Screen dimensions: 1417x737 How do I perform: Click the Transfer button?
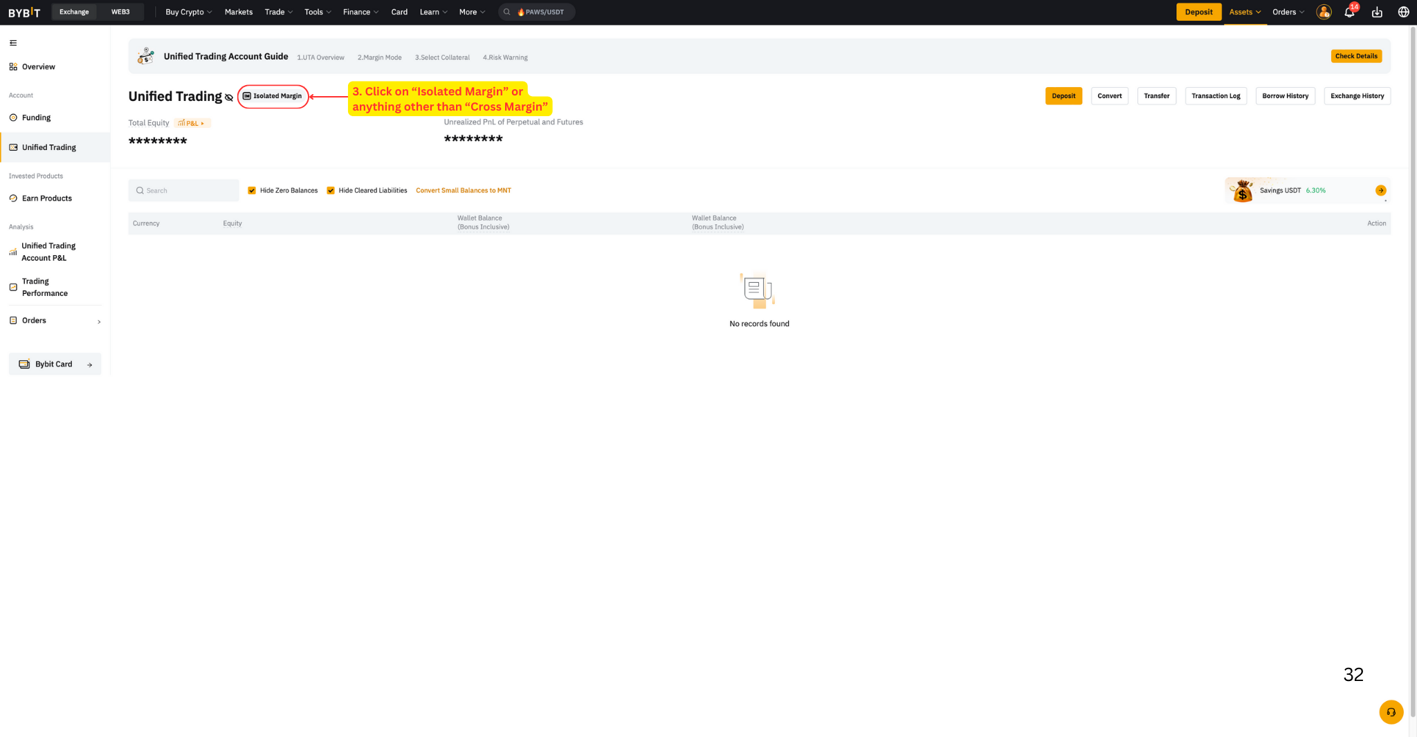pyautogui.click(x=1156, y=96)
